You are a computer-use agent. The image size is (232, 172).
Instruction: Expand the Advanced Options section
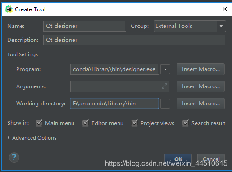coord(9,138)
